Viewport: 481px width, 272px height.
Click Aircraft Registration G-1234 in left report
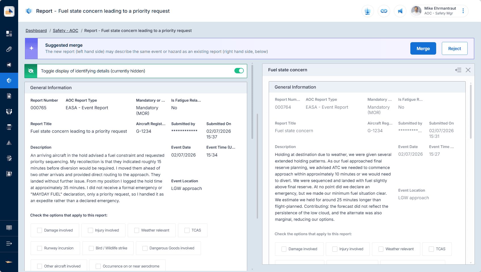pos(144,131)
